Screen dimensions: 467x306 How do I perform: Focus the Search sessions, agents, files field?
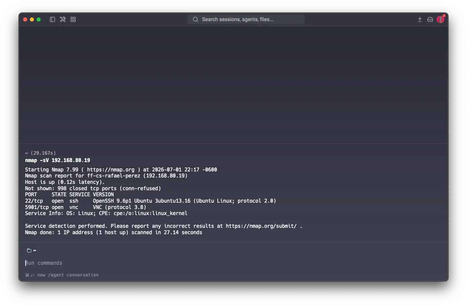(246, 19)
